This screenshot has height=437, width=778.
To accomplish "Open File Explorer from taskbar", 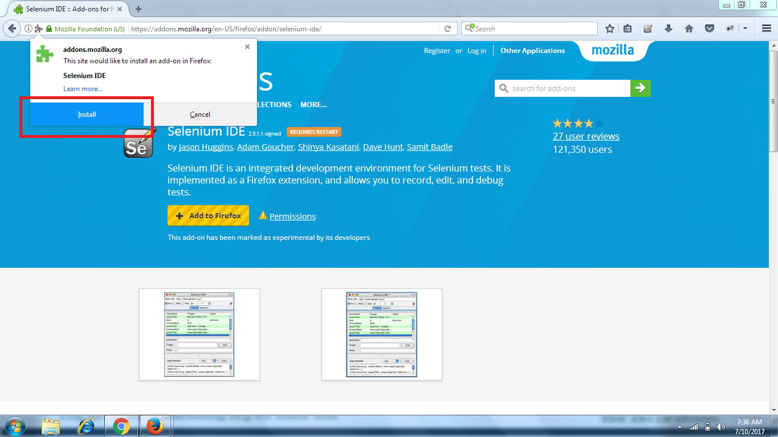I will (x=51, y=426).
